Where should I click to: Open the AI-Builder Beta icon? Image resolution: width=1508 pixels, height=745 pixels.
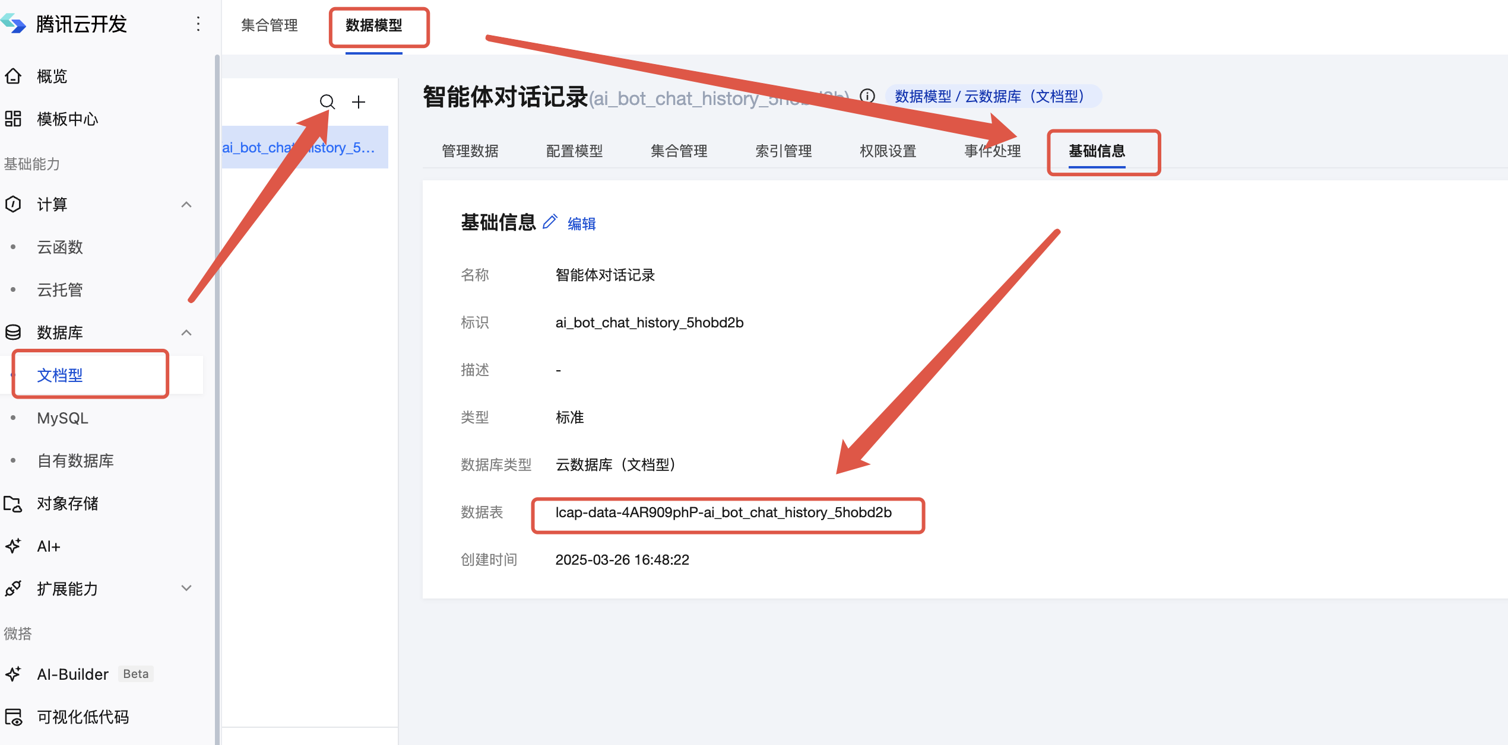[x=13, y=674]
